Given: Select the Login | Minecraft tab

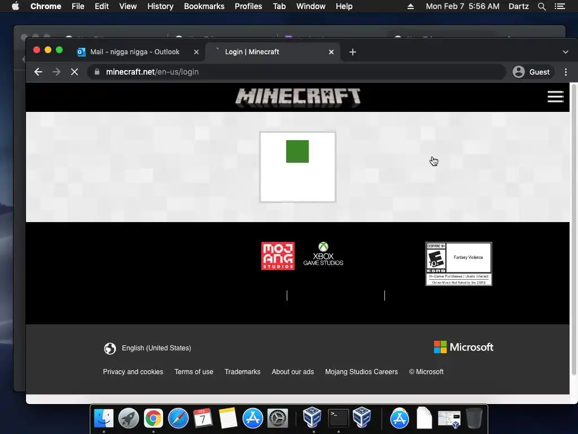Looking at the screenshot, I should [x=271, y=52].
